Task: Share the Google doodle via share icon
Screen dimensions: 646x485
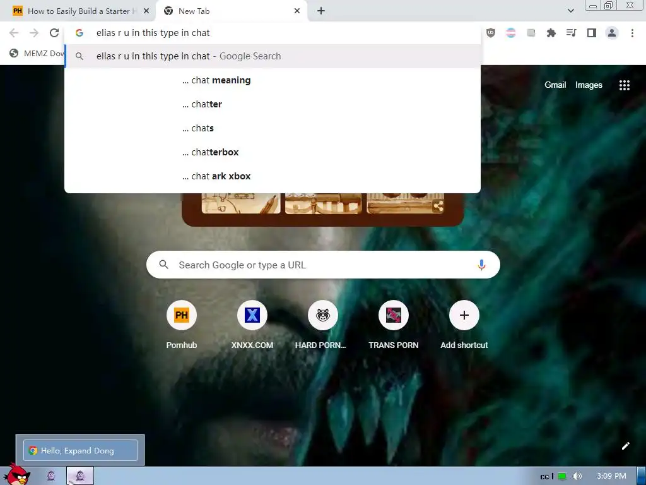Action: 438,207
